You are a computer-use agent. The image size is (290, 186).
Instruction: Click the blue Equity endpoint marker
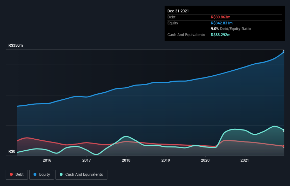click(x=284, y=52)
